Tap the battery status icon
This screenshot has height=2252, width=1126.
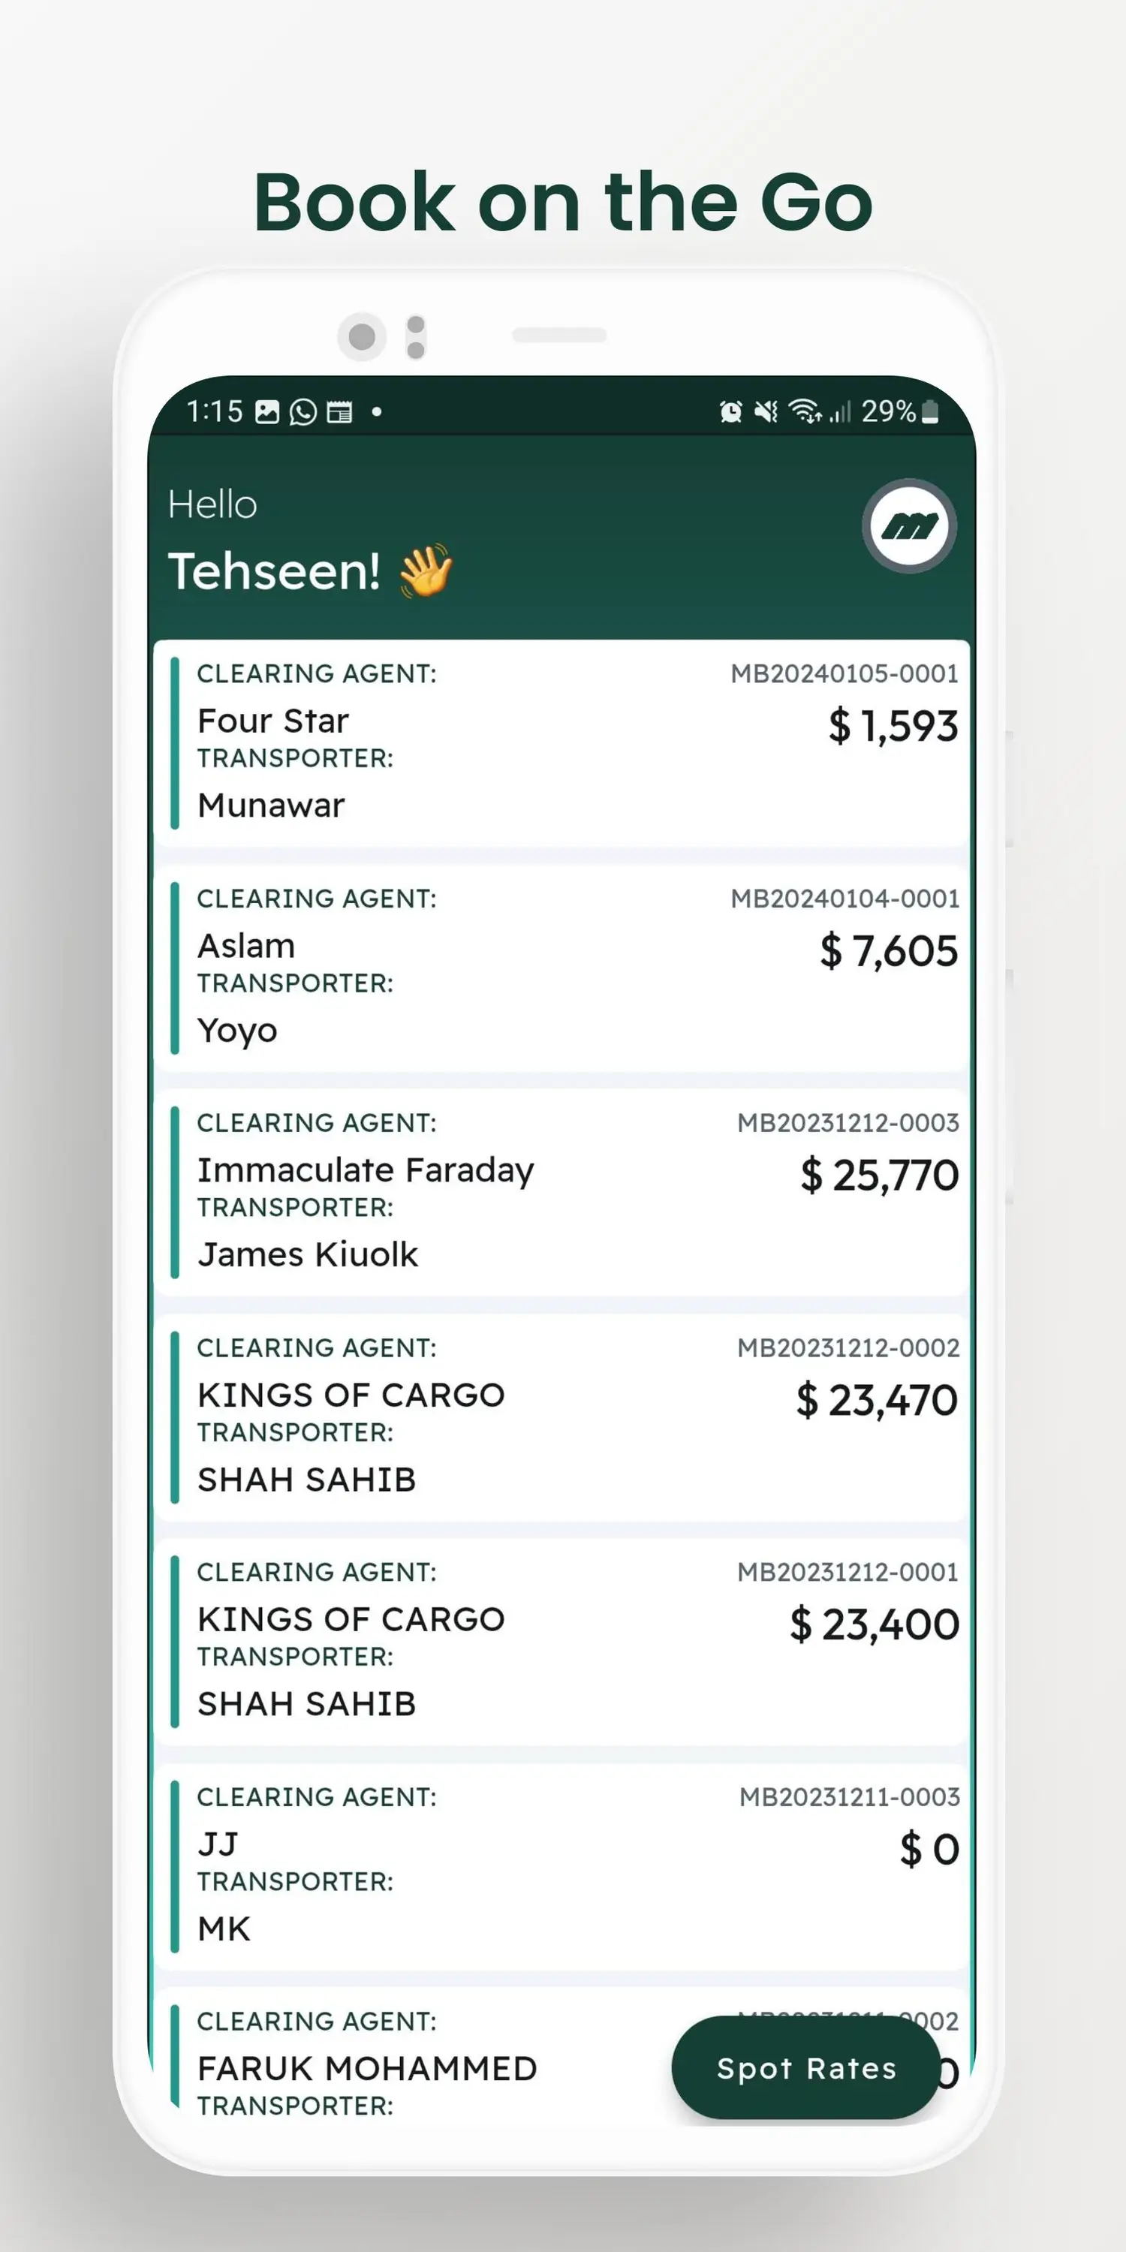tap(930, 412)
